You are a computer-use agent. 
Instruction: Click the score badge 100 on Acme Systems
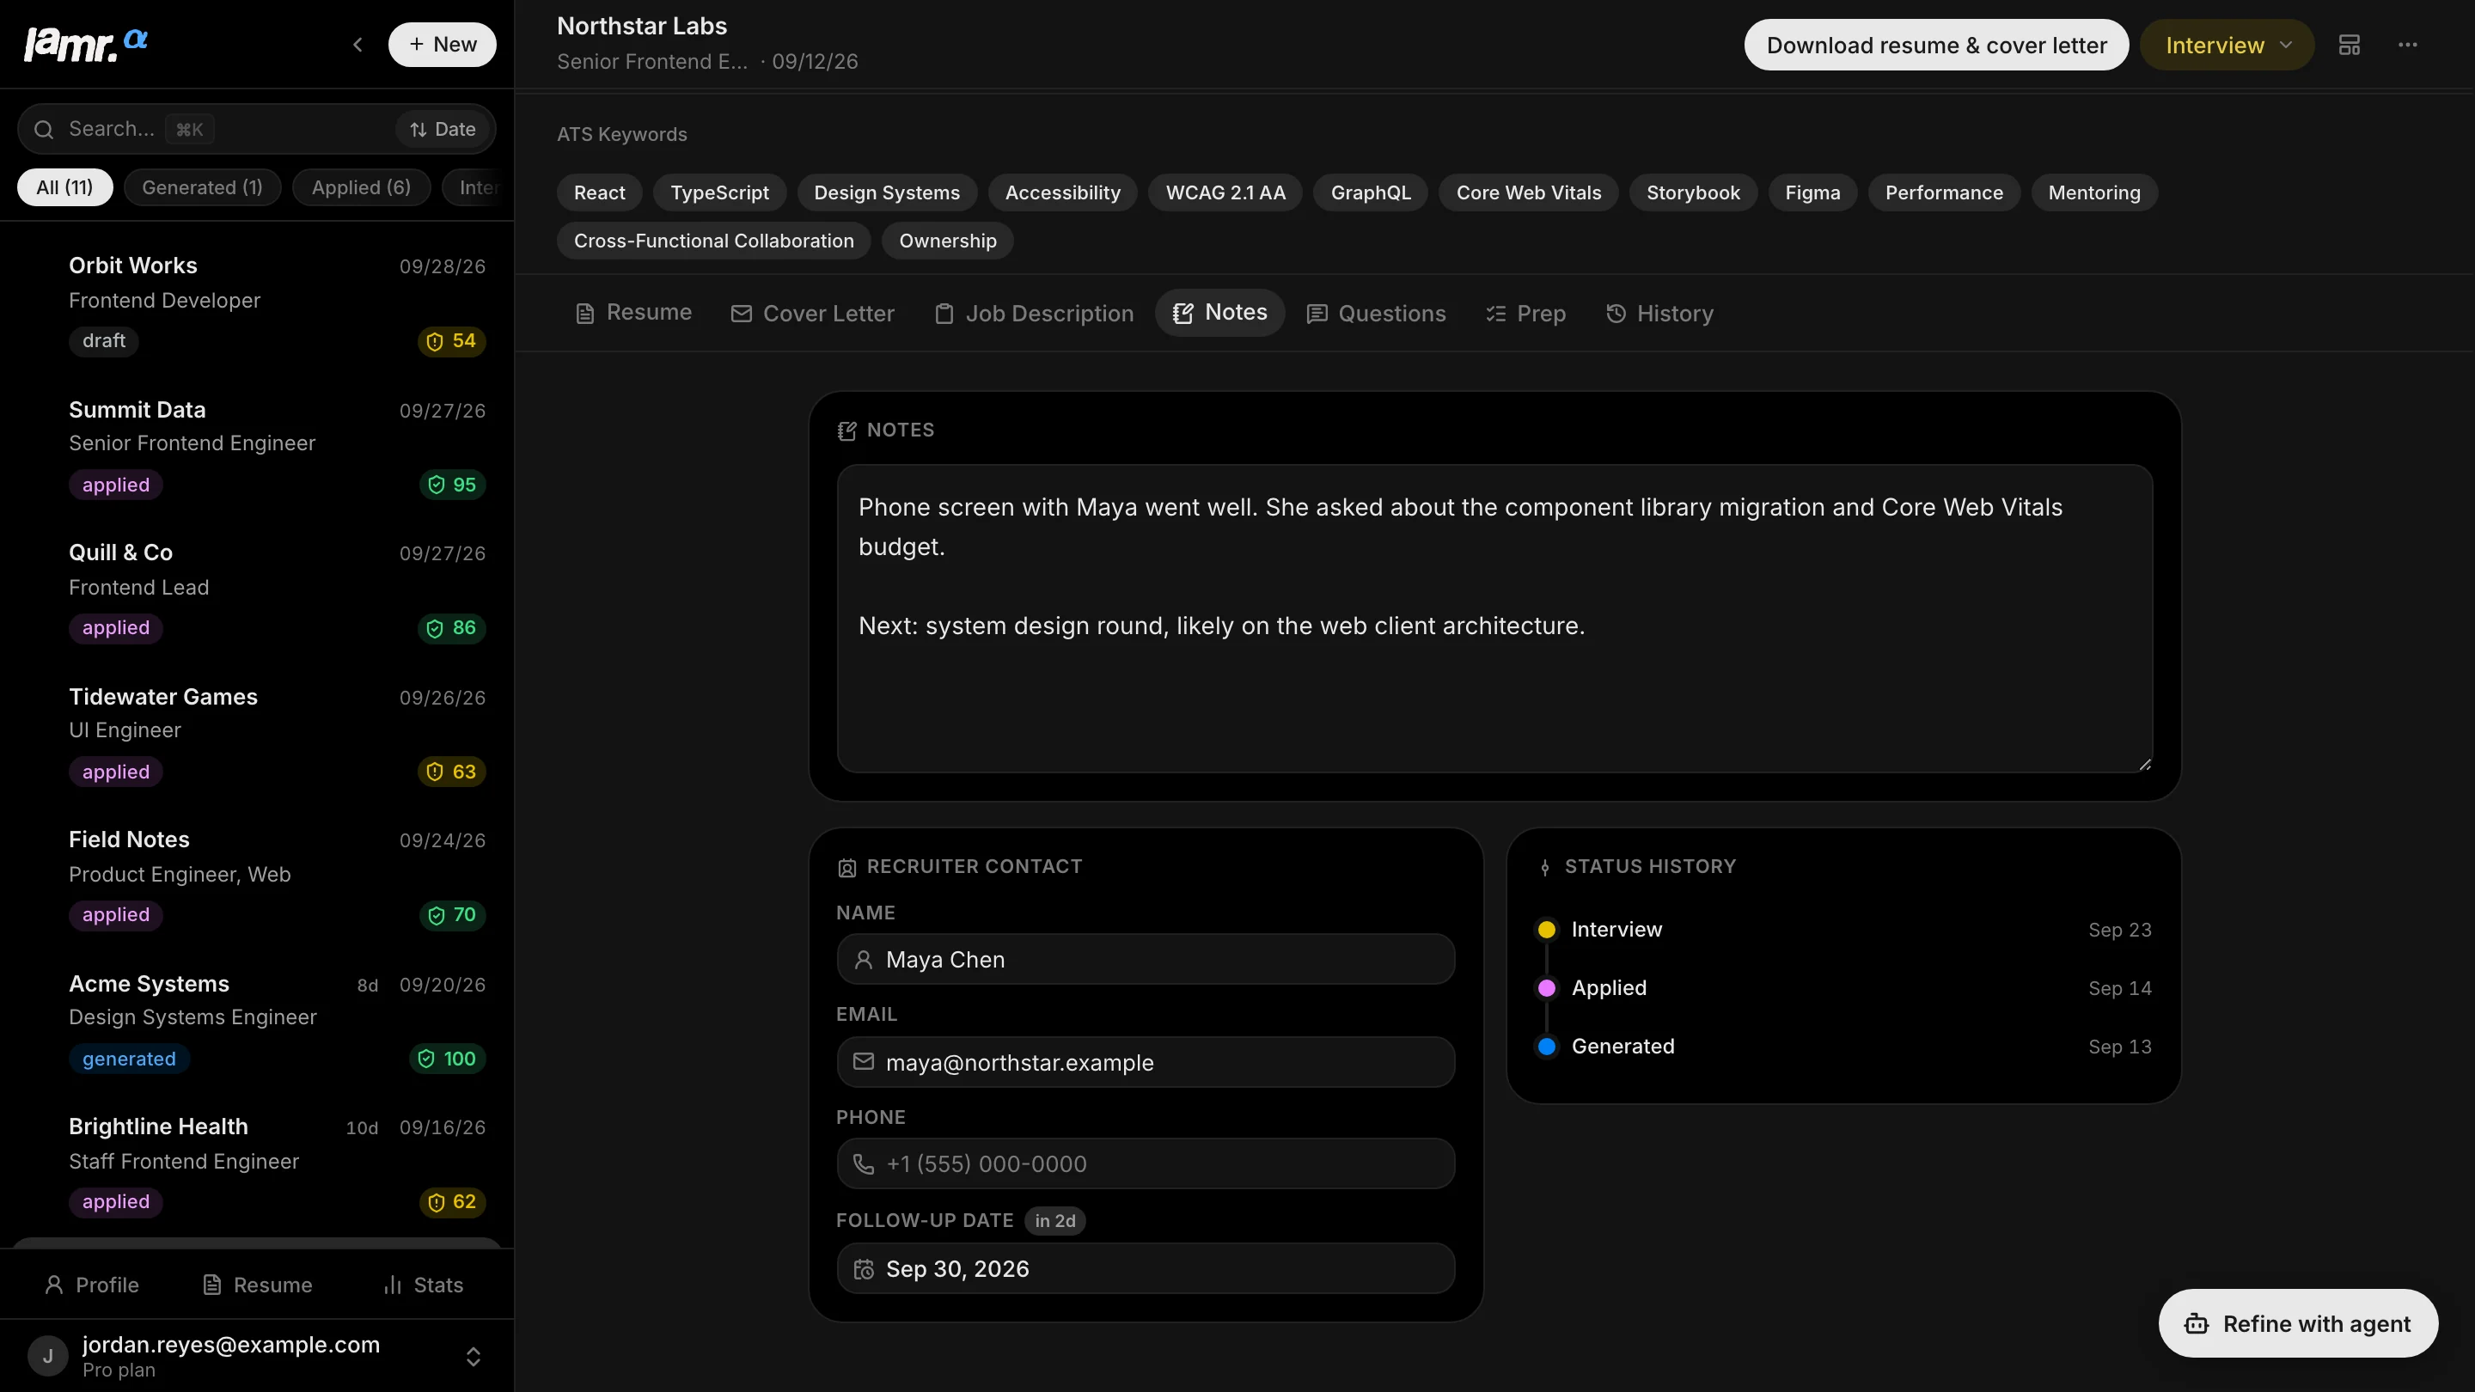pyautogui.click(x=447, y=1058)
